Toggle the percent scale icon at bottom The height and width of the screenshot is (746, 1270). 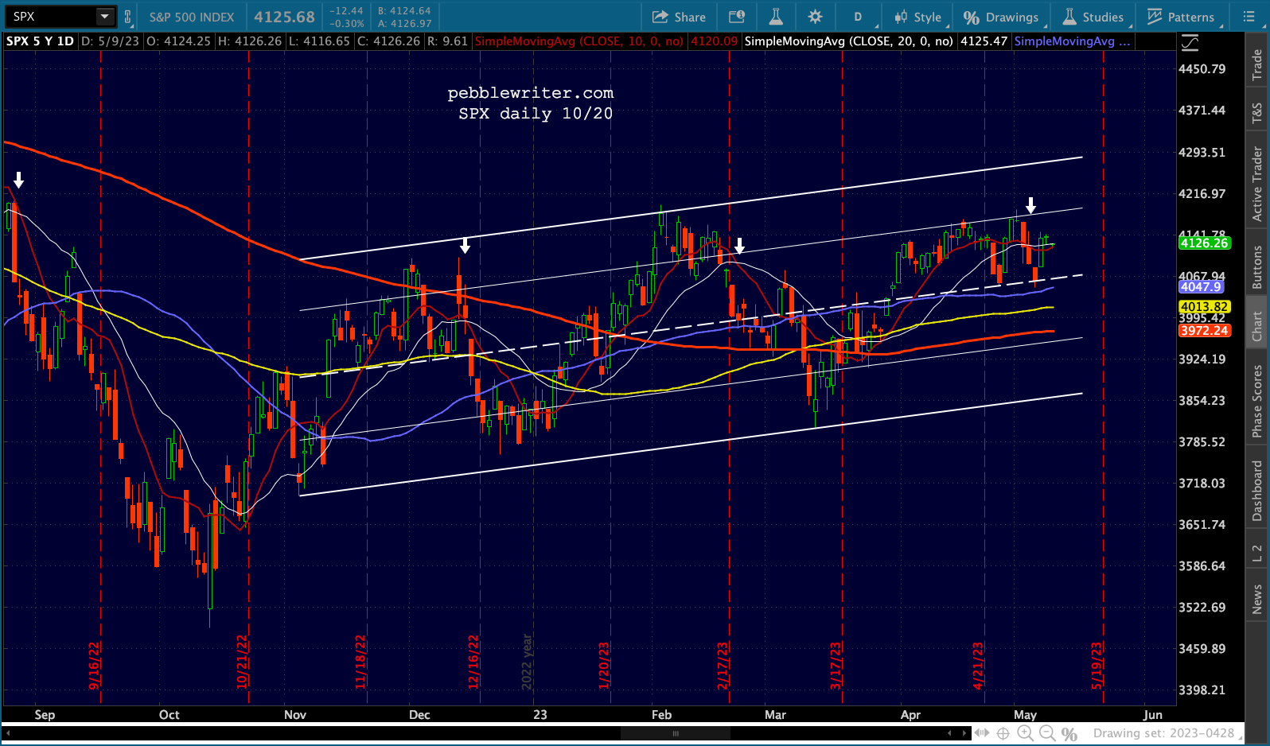pos(1069,733)
